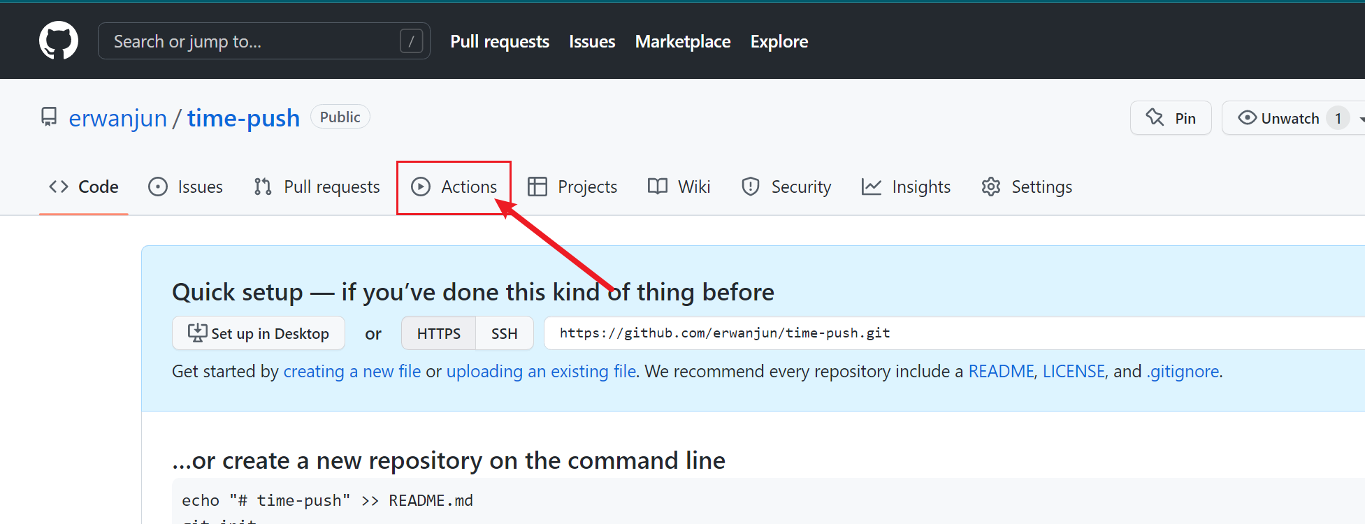
Task: Click the repository clone URL field
Action: (955, 333)
